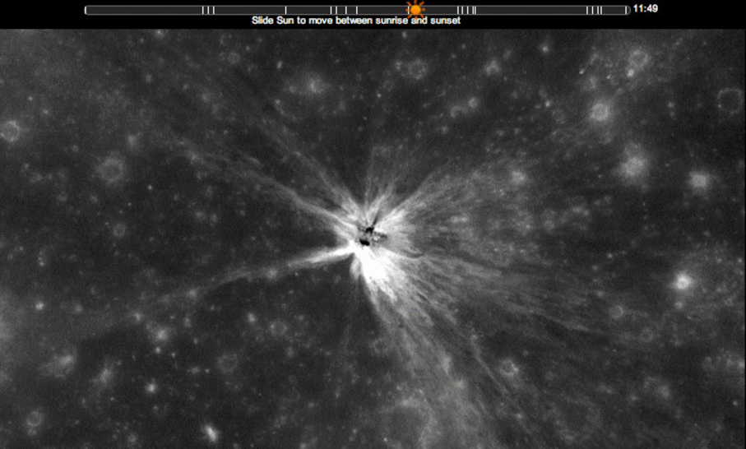
Task: Click the far left sunrise end of slider track
Action: pos(88,10)
